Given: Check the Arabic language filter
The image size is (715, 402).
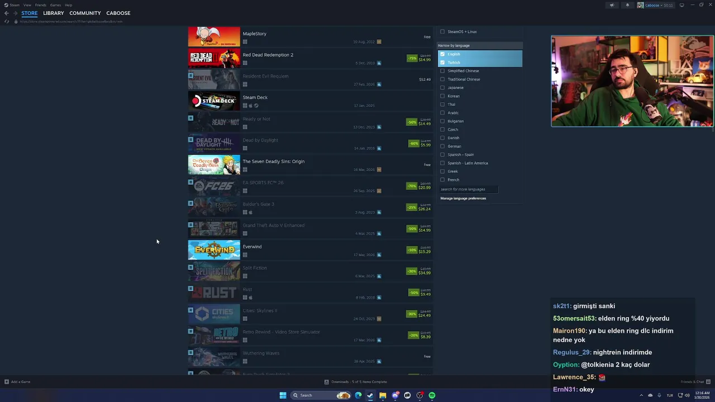Looking at the screenshot, I should [x=442, y=113].
